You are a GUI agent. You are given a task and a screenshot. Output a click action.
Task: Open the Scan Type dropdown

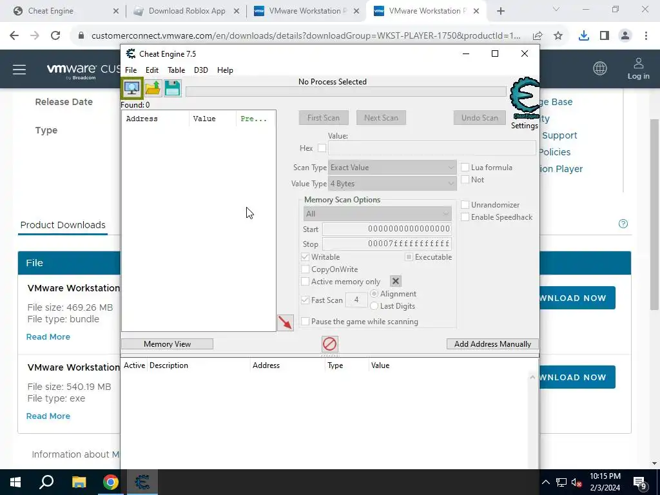click(392, 167)
